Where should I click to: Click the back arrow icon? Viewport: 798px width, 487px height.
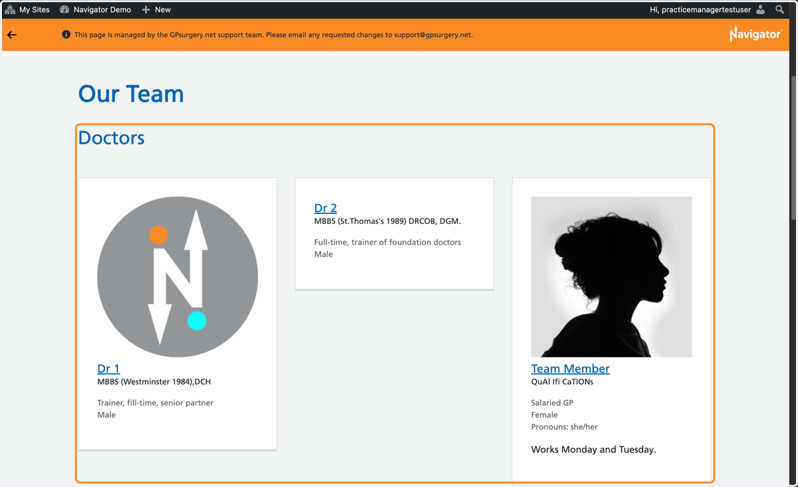coord(12,35)
